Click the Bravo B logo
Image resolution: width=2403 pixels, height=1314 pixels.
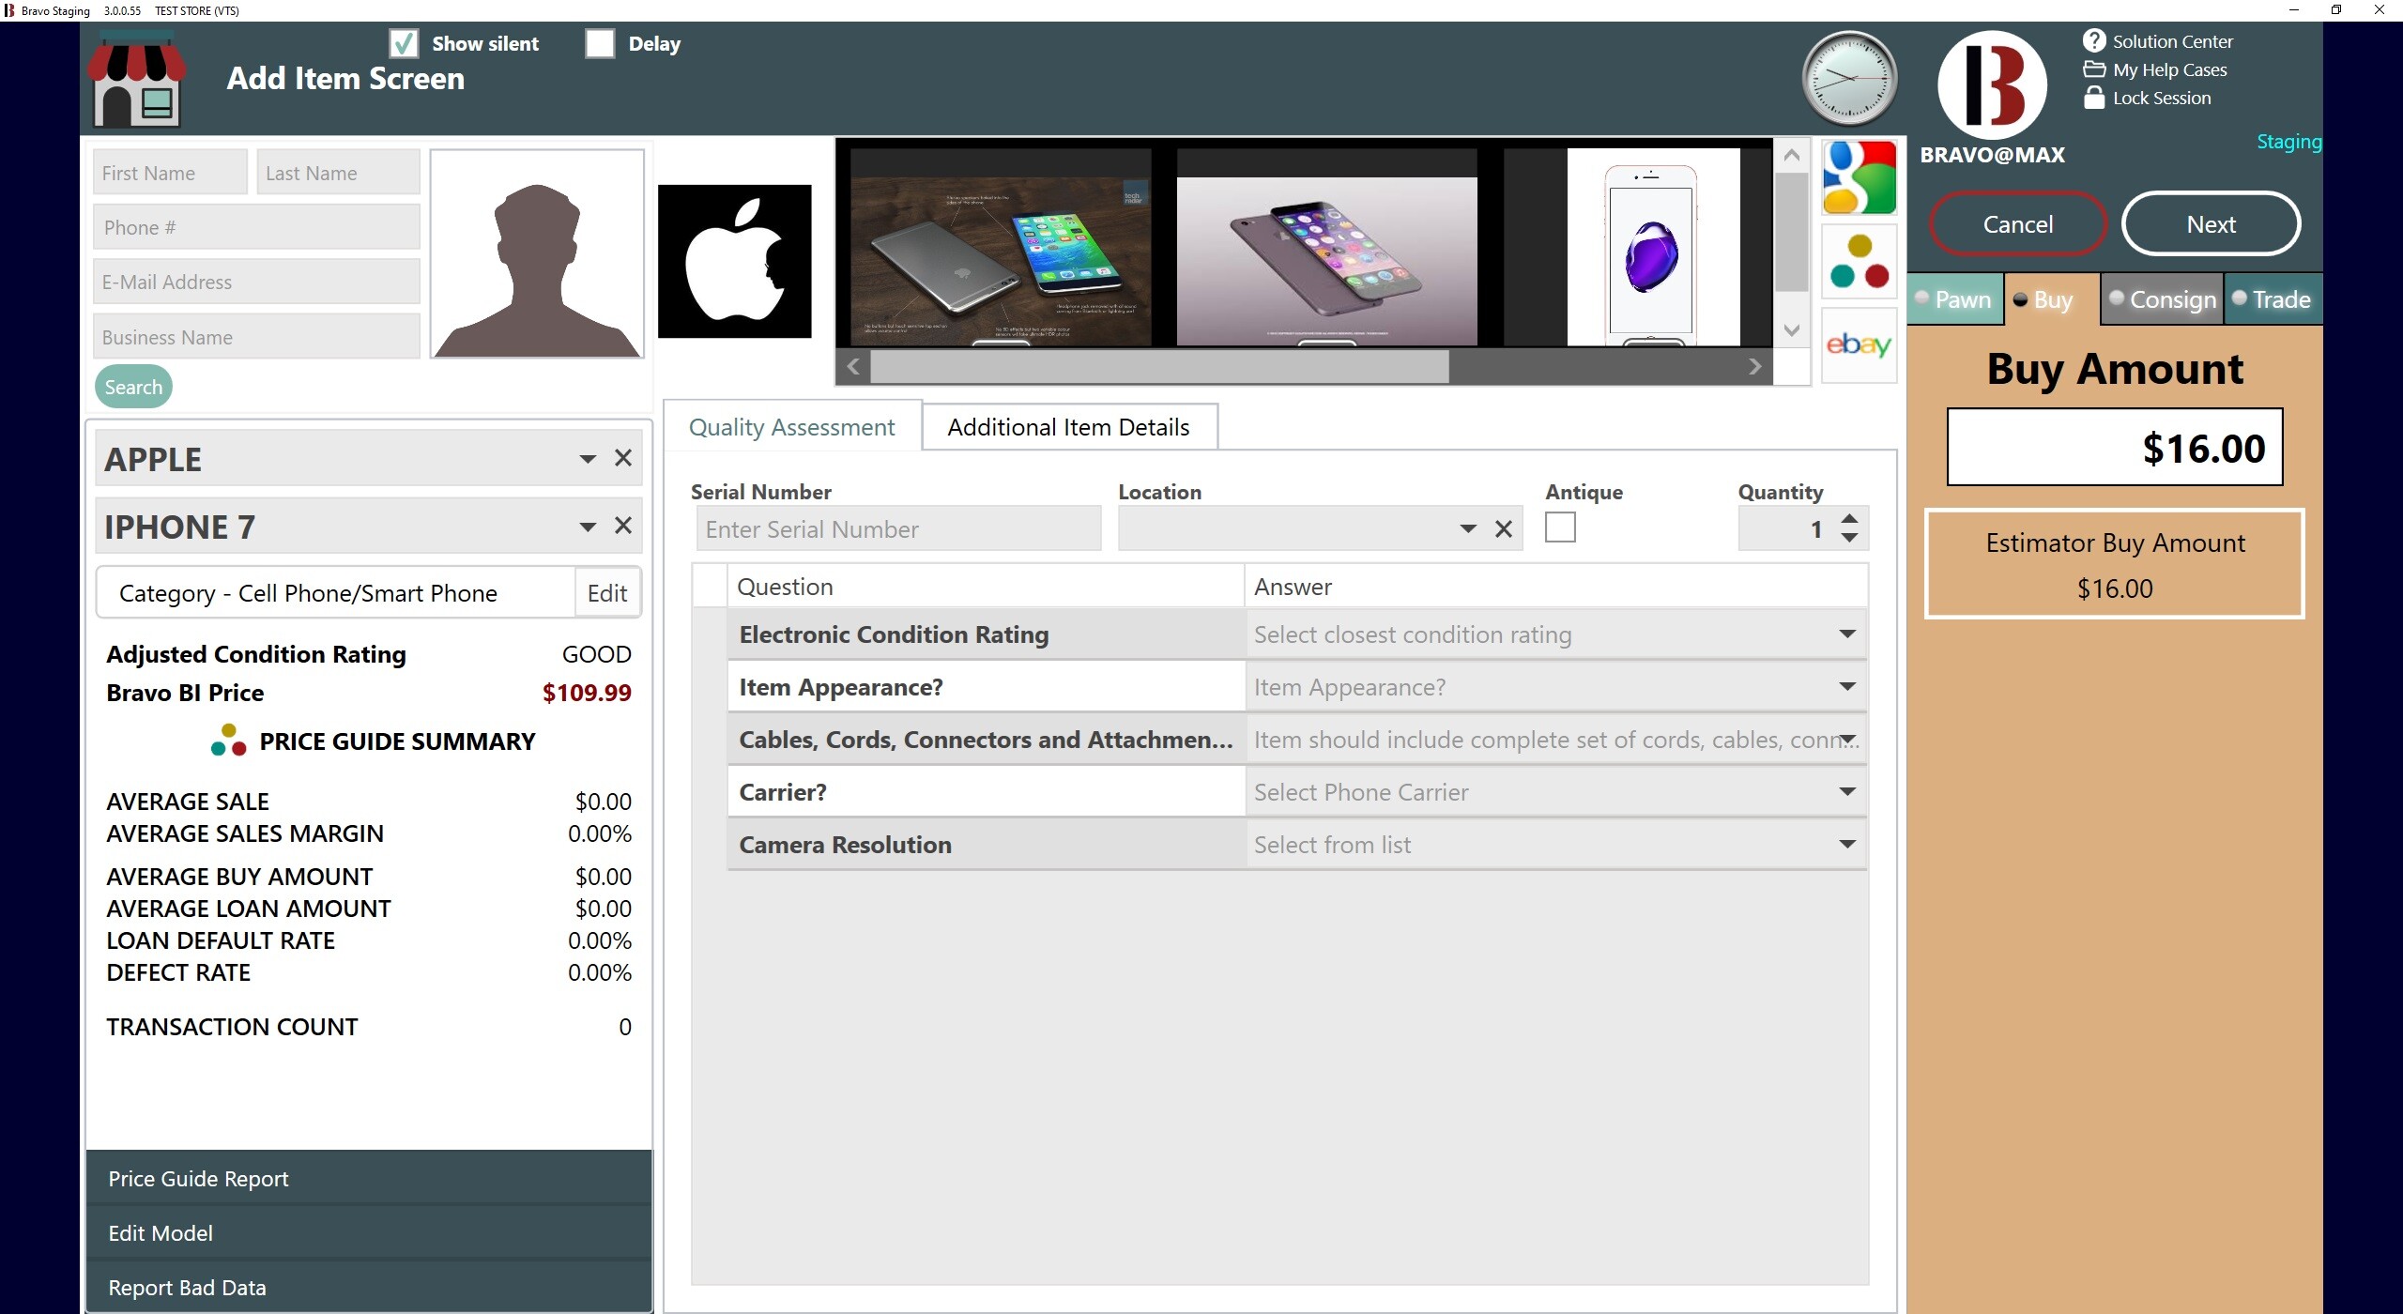click(x=1992, y=84)
